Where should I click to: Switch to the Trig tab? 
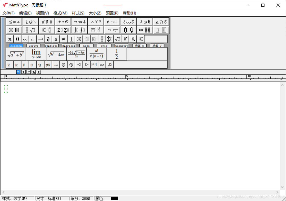[104, 46]
